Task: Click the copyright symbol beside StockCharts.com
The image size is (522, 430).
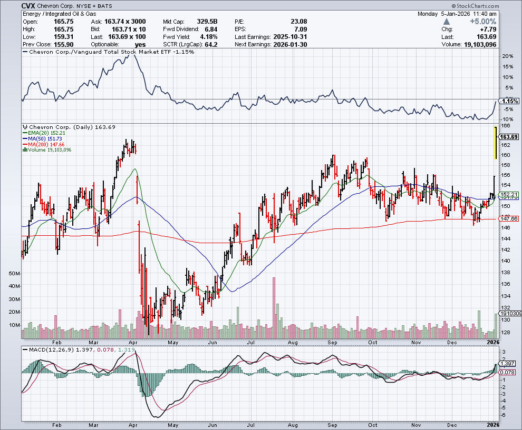Action: click(455, 6)
